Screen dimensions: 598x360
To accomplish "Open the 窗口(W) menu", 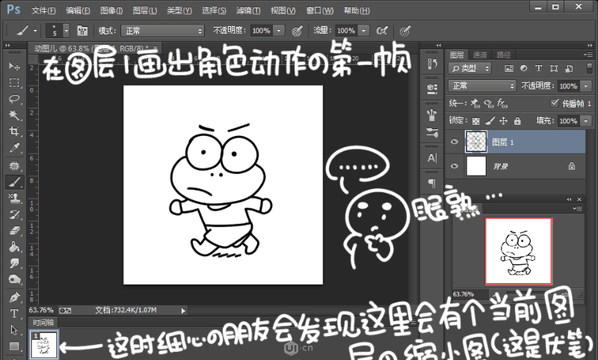I will (320, 10).
